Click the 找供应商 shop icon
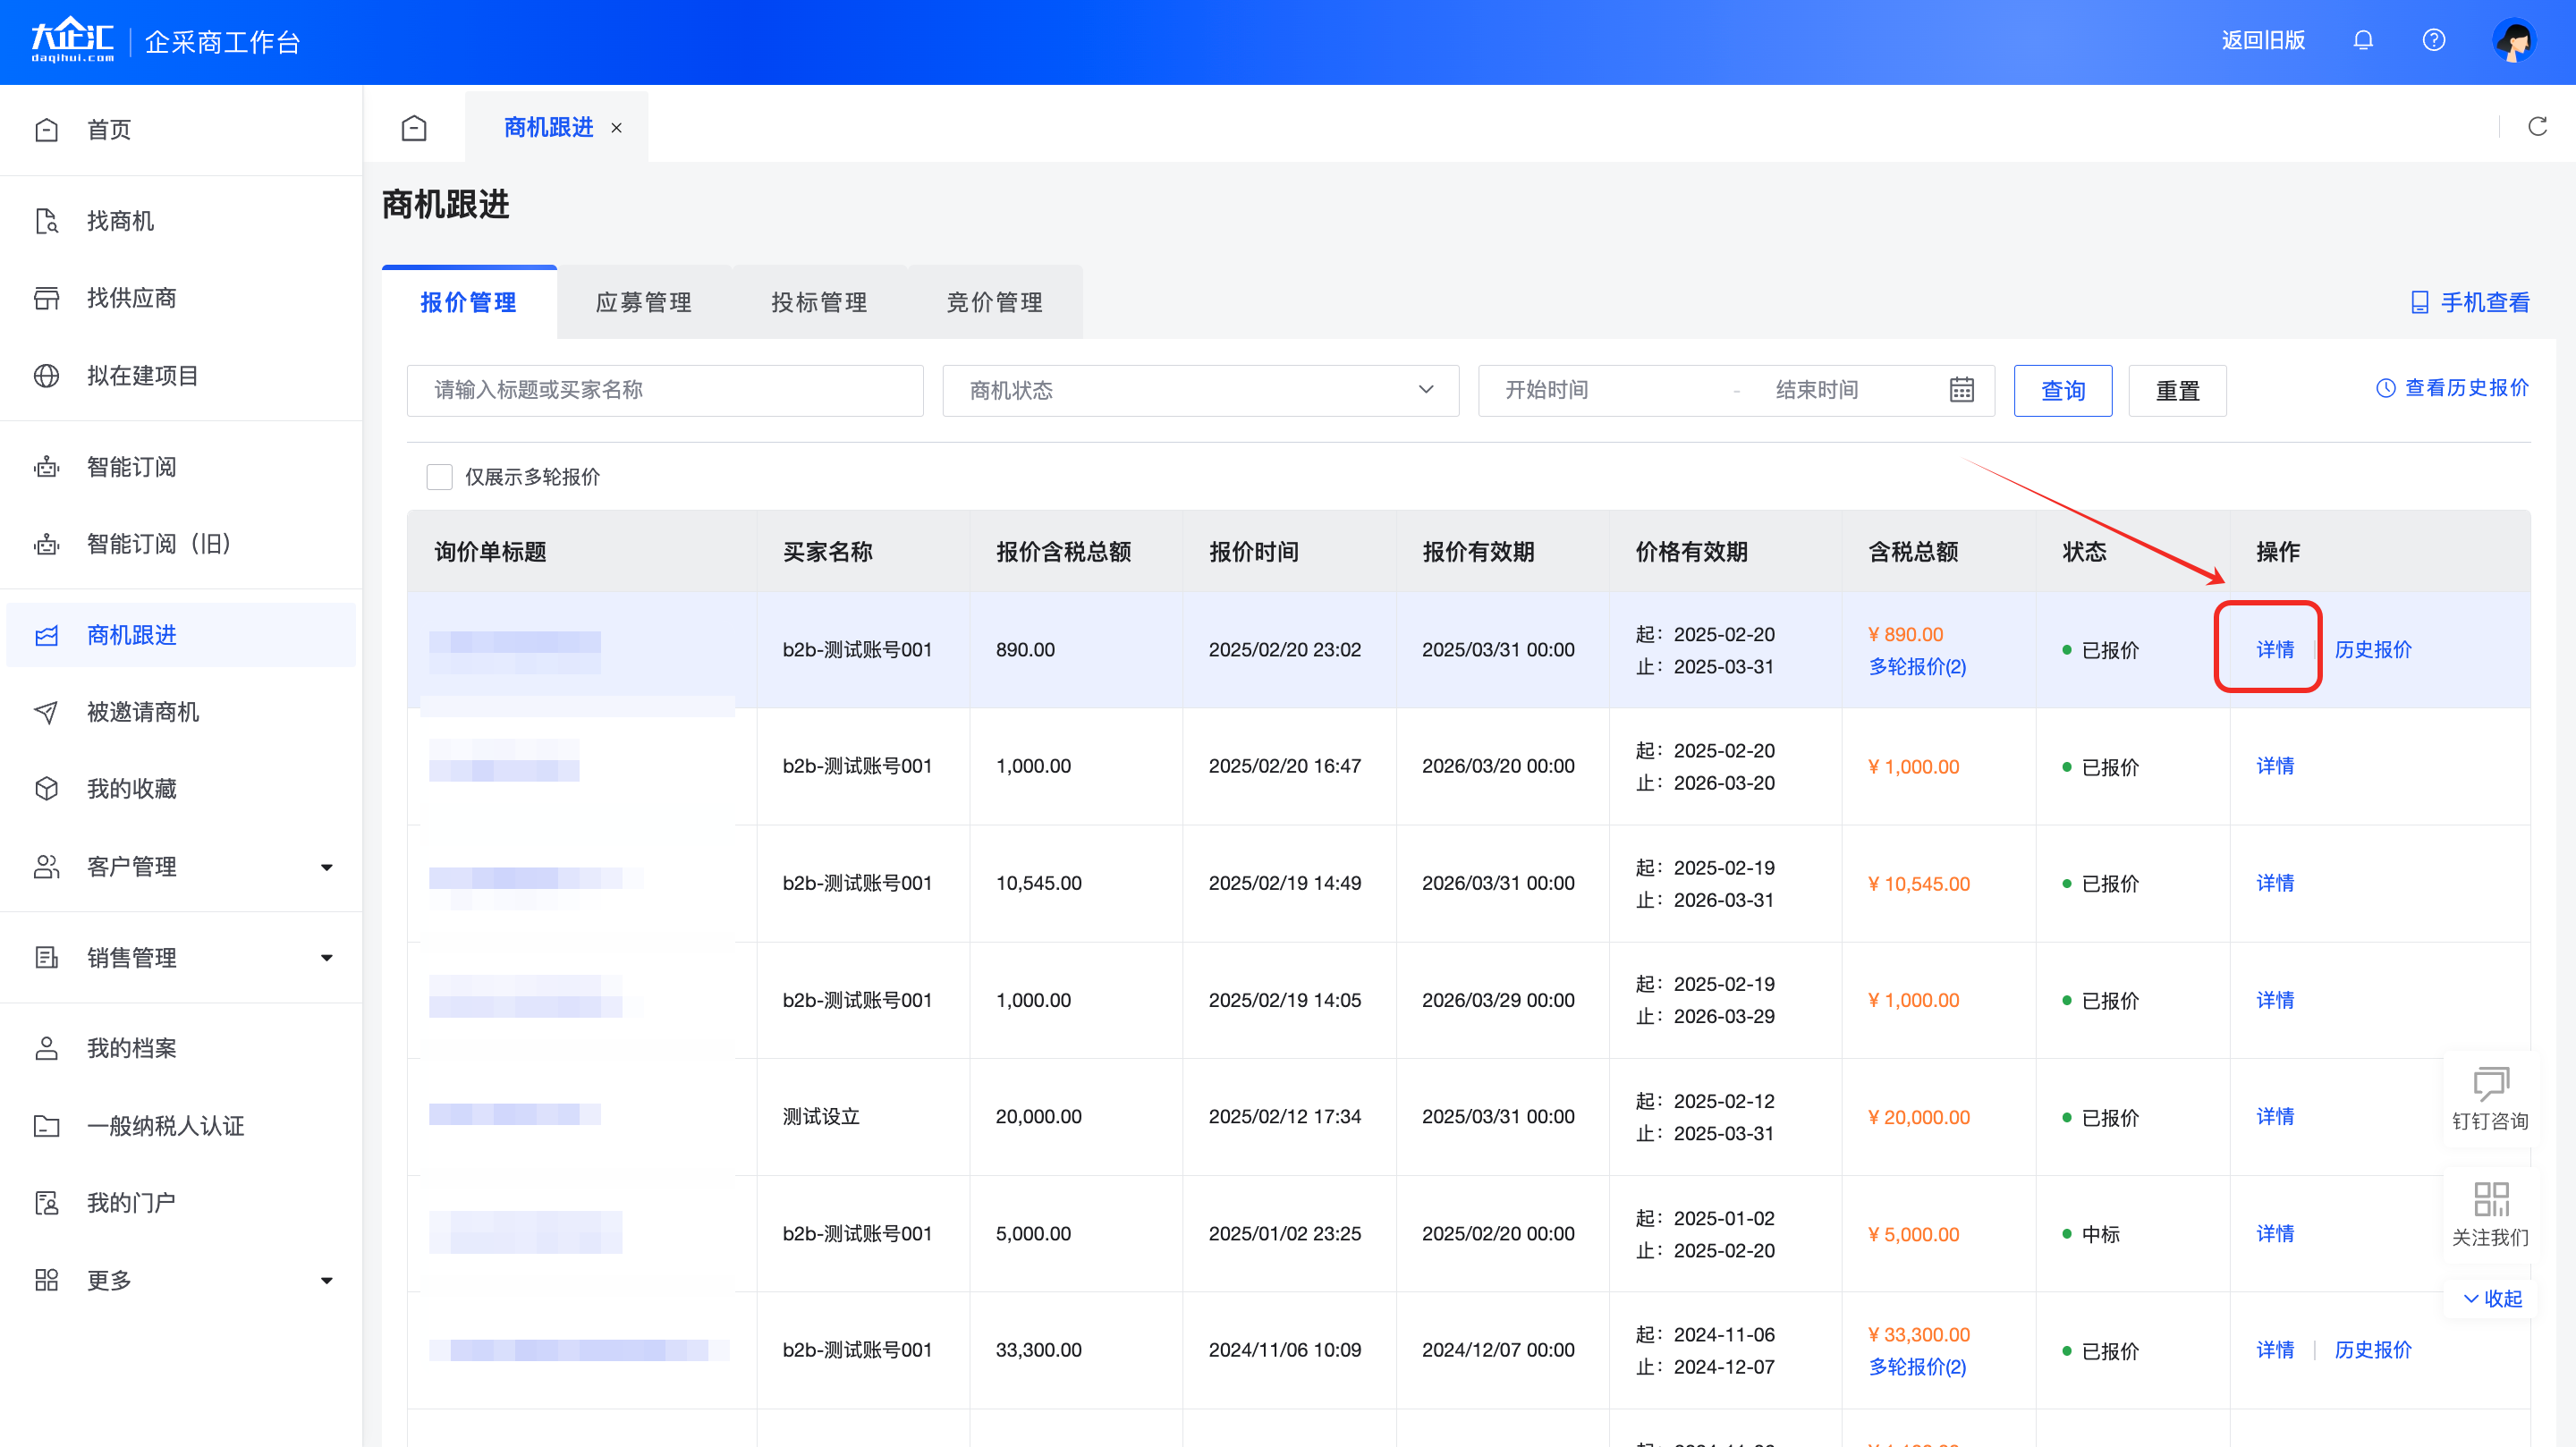This screenshot has width=2576, height=1447. click(x=46, y=298)
